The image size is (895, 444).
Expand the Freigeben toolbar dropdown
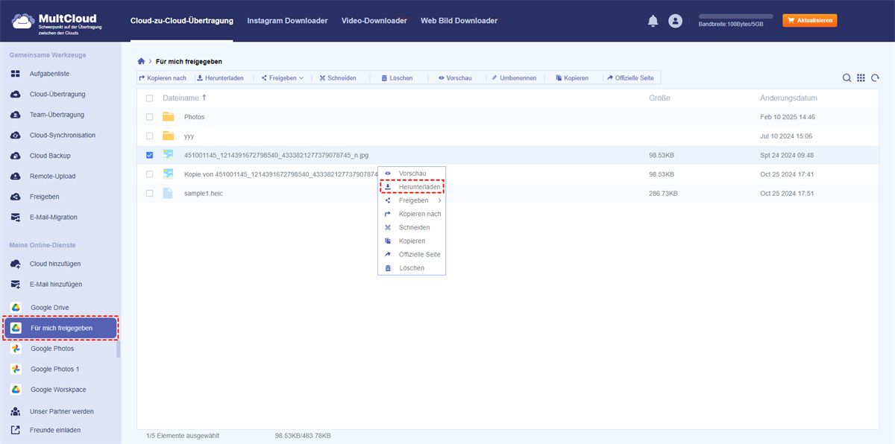click(x=283, y=78)
